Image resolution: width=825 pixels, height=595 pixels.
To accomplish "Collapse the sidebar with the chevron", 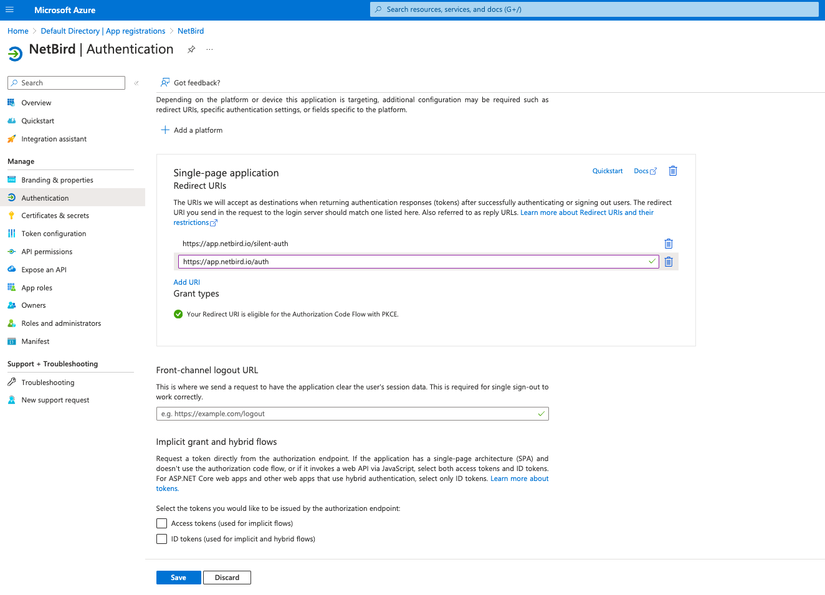I will (x=136, y=82).
